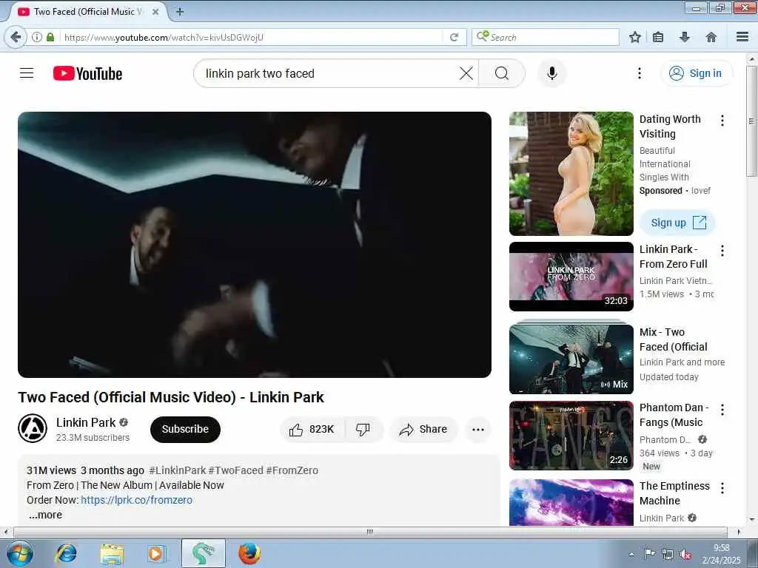Click the Dating Worth Visiting ad image
Image resolution: width=758 pixels, height=568 pixels.
coord(571,174)
